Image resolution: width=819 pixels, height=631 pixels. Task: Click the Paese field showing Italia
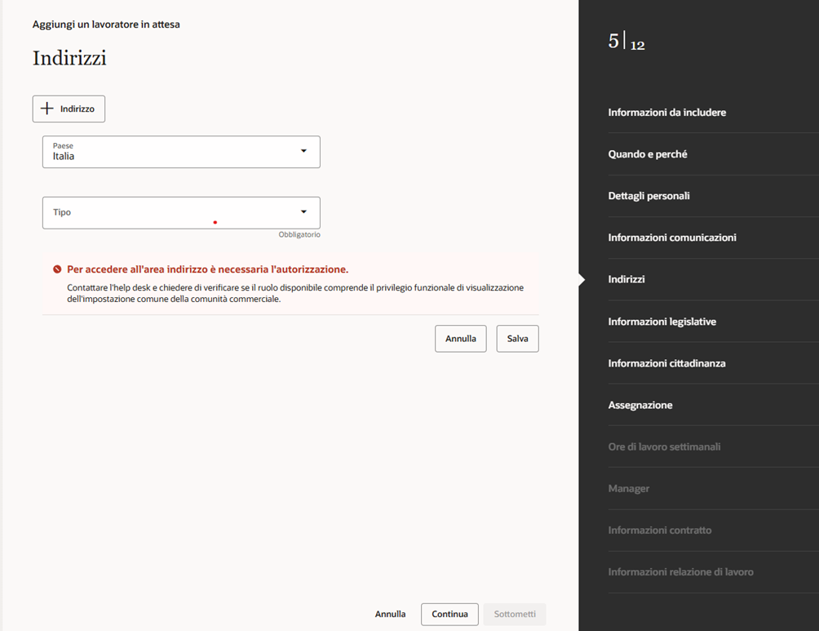tap(181, 152)
